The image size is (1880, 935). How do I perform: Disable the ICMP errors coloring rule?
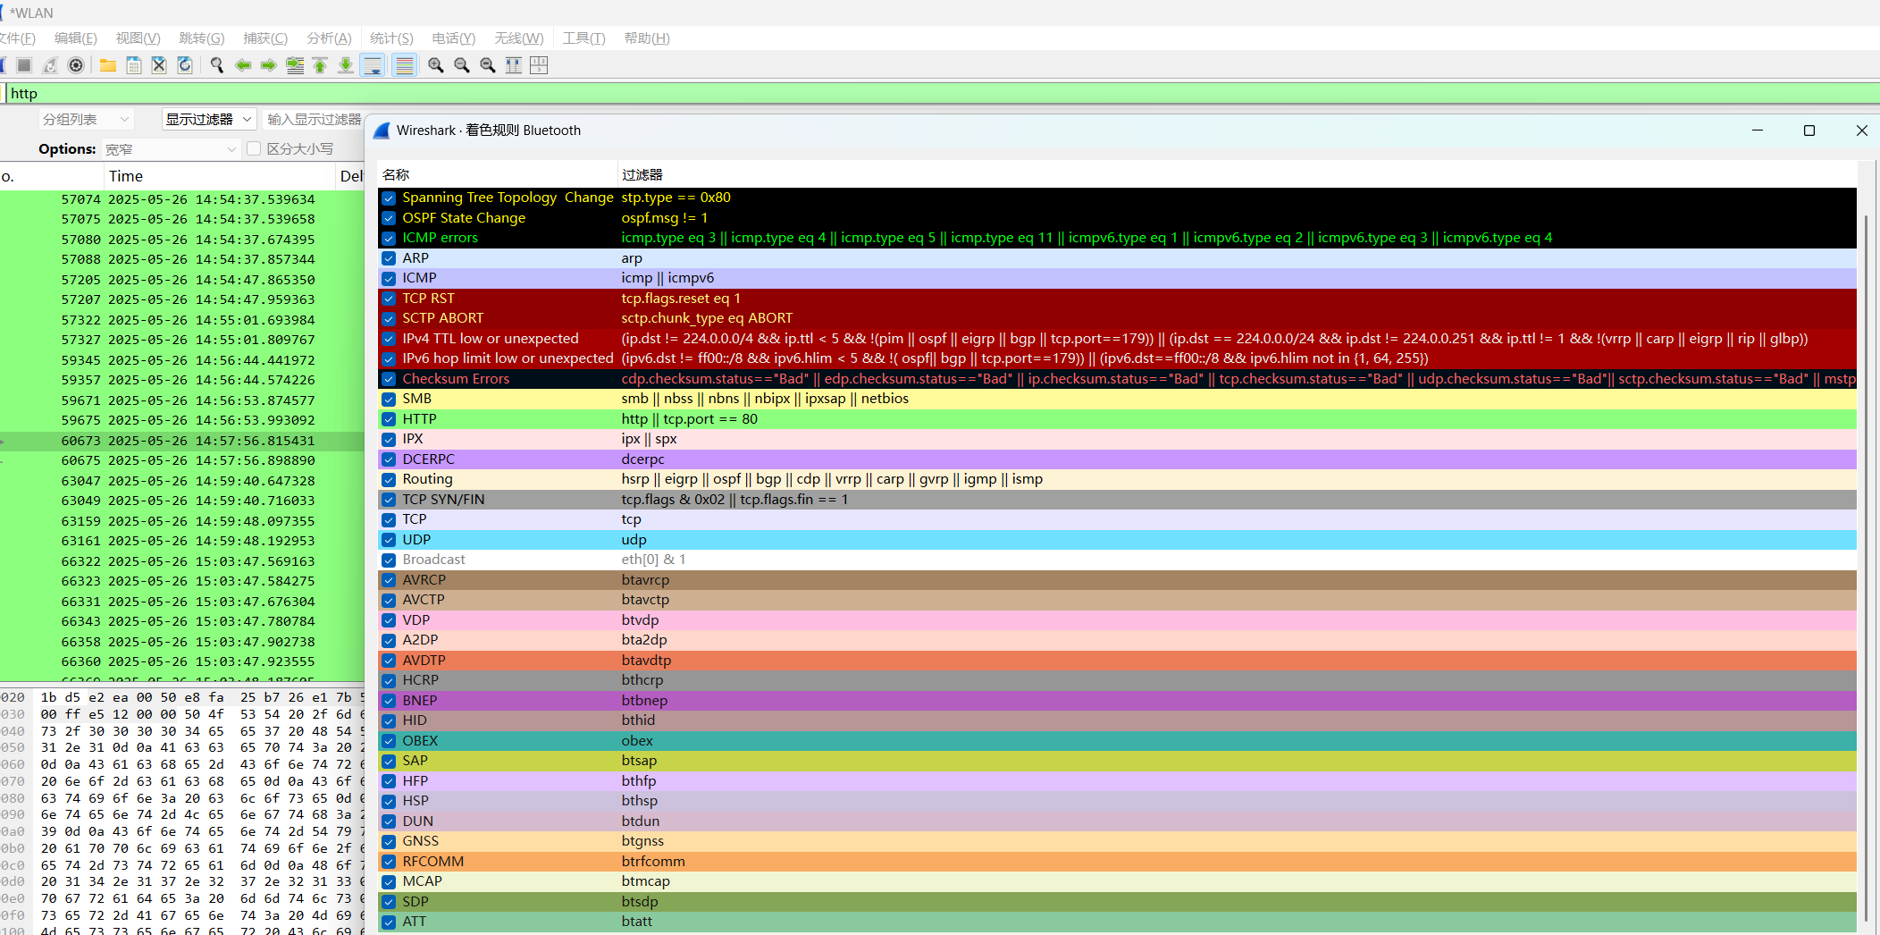point(389,239)
